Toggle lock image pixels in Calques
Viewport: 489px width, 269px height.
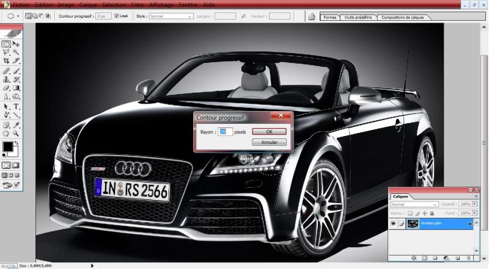pos(417,213)
